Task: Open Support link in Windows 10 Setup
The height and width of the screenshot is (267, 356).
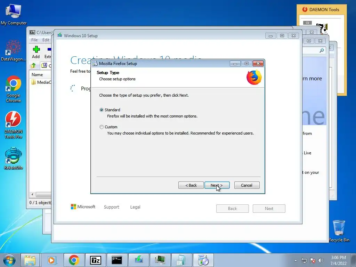Action: (x=112, y=207)
